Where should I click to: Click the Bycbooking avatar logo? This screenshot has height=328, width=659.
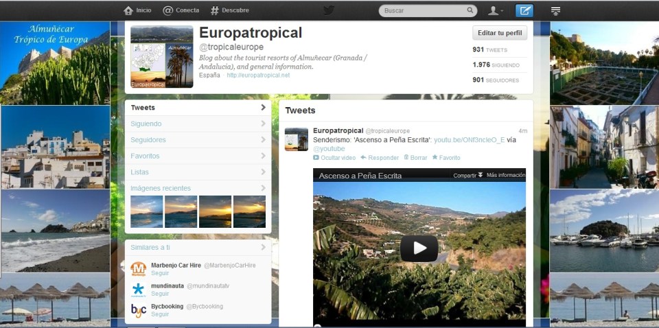click(x=139, y=310)
